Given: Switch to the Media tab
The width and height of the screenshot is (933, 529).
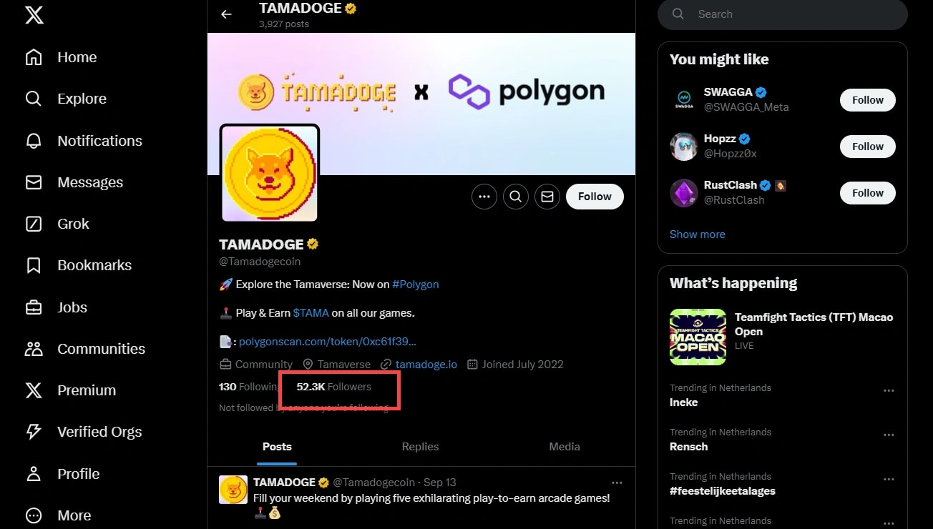Looking at the screenshot, I should [565, 447].
